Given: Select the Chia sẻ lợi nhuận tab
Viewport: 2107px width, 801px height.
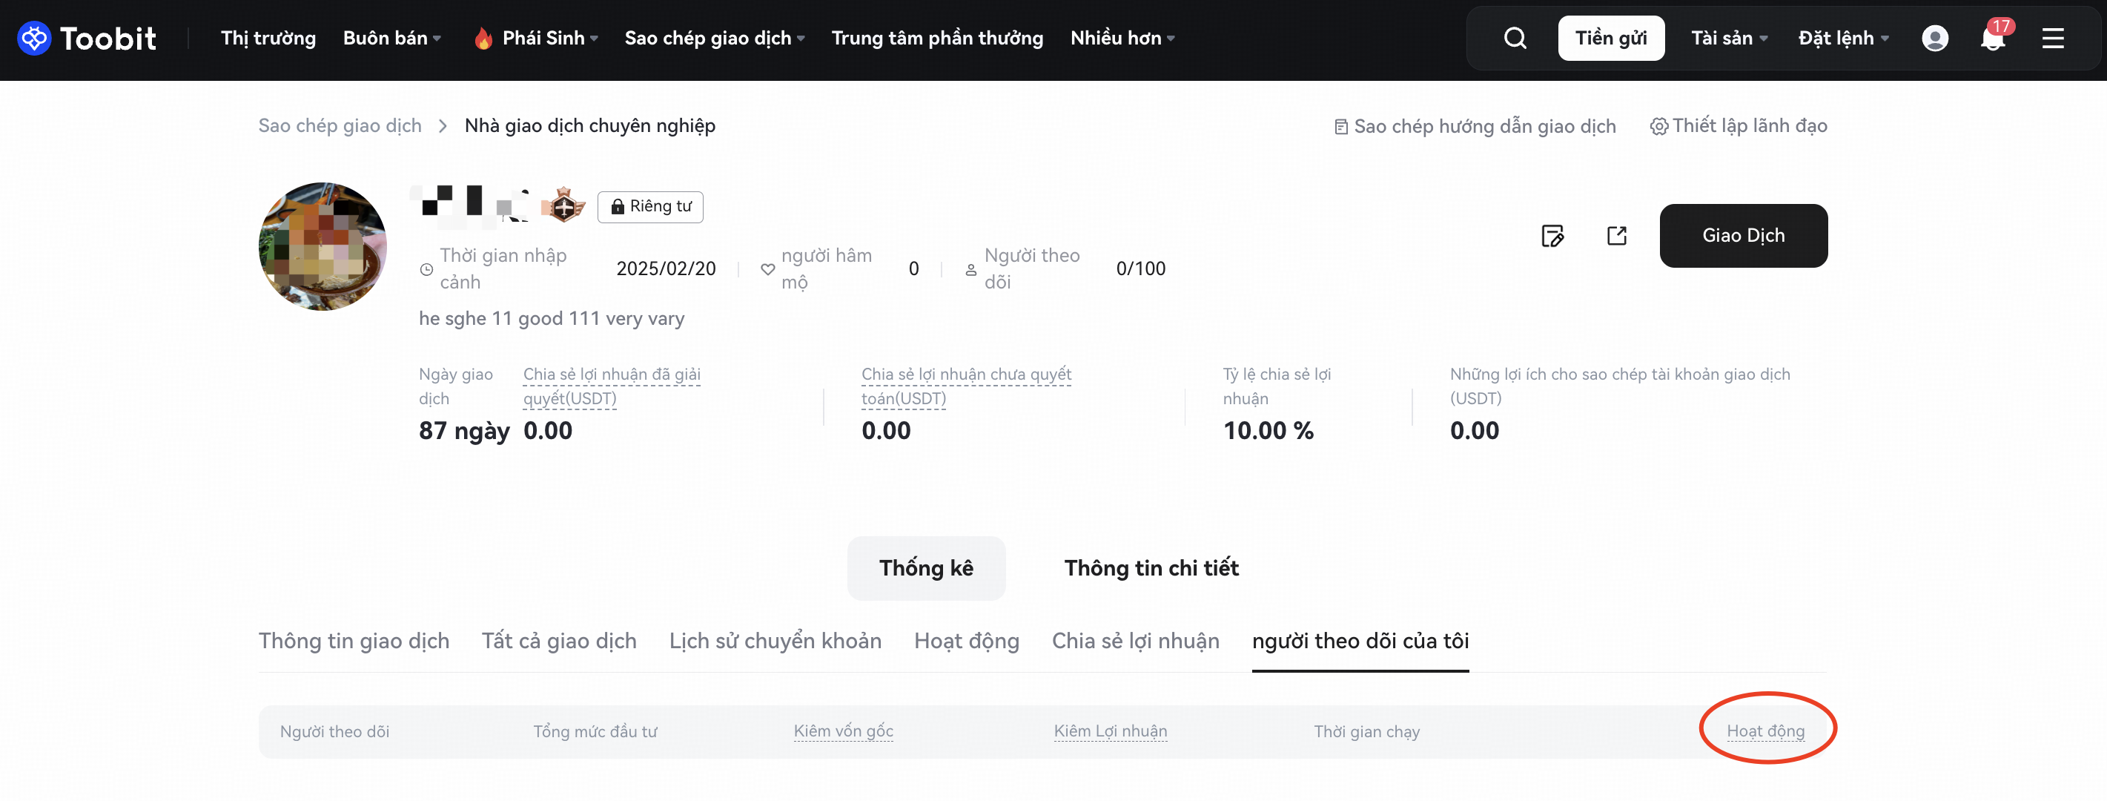Looking at the screenshot, I should 1134,641.
